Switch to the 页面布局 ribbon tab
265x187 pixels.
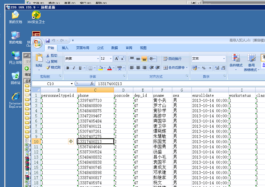(x=83, y=48)
